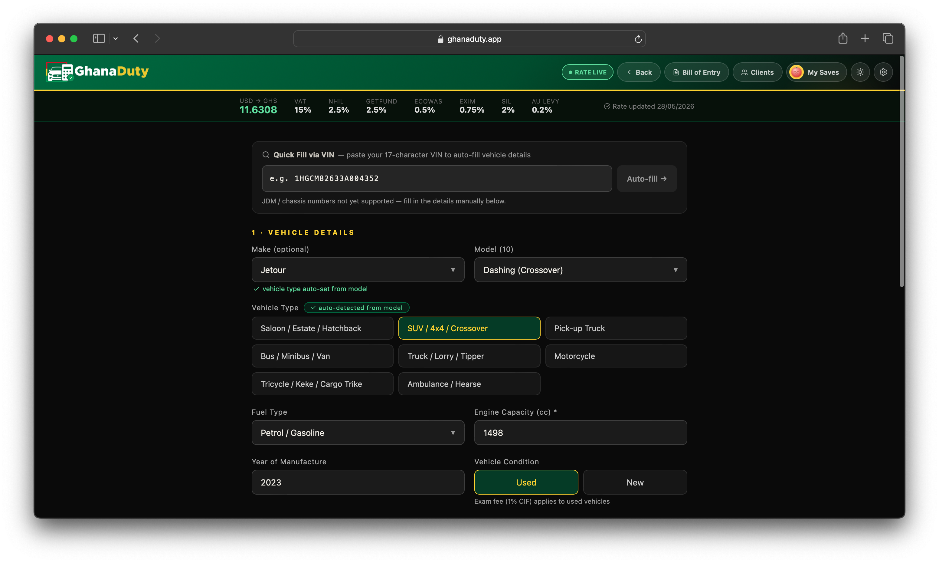Image resolution: width=939 pixels, height=563 pixels.
Task: Select Motorcycle vehicle type
Action: [x=616, y=356]
